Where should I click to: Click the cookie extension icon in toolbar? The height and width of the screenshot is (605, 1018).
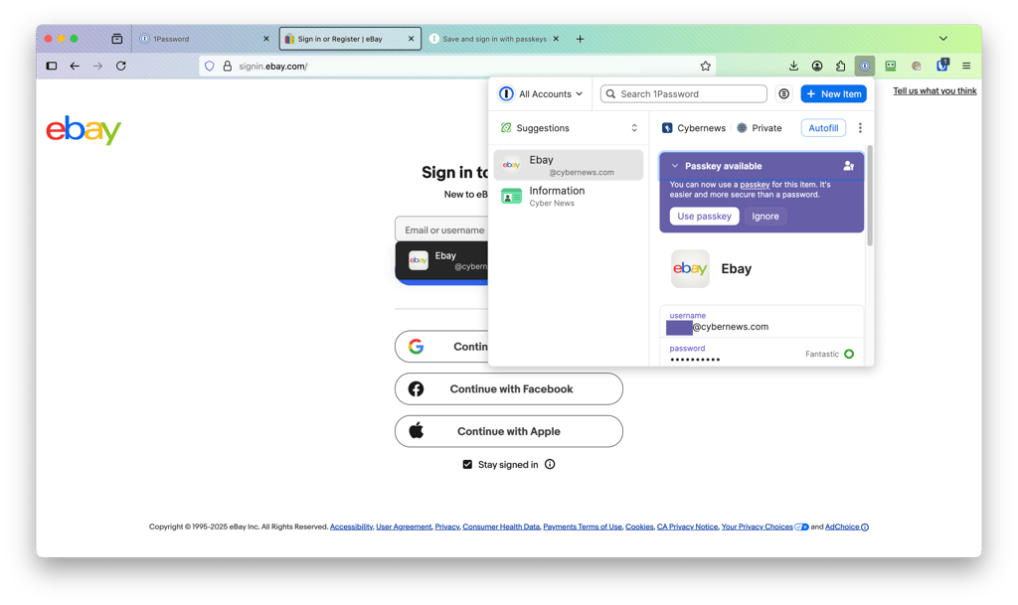coord(916,66)
